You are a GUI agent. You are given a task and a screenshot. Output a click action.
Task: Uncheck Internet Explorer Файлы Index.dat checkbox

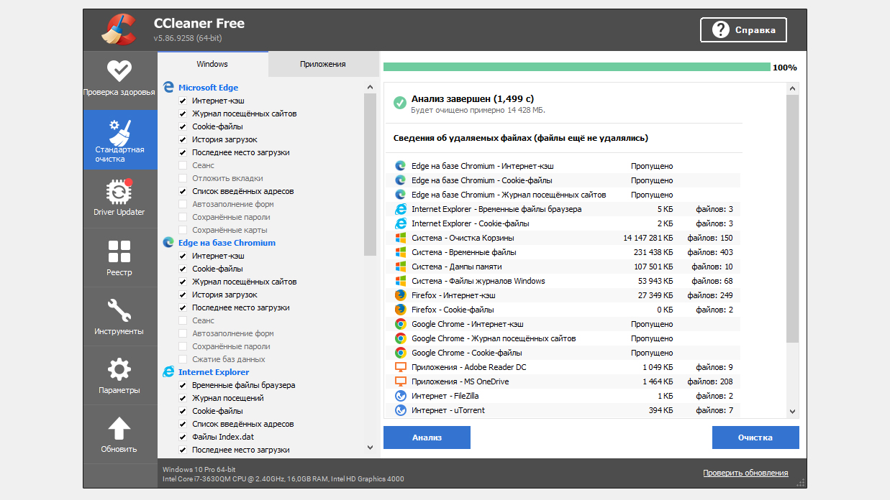pyautogui.click(x=183, y=437)
